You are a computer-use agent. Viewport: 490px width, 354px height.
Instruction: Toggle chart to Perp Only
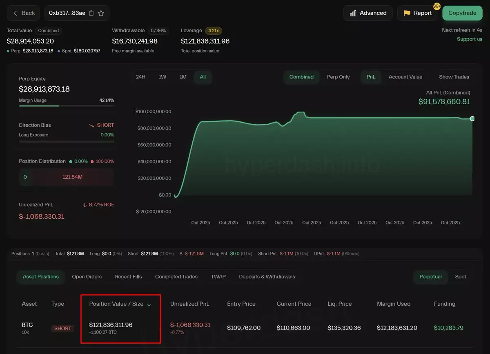pyautogui.click(x=338, y=77)
